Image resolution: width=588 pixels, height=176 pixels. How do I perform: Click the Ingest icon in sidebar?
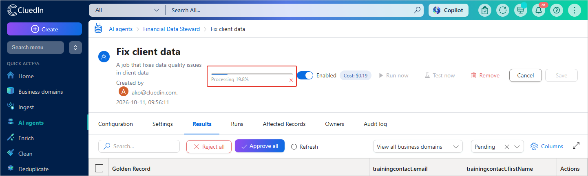pyautogui.click(x=11, y=106)
